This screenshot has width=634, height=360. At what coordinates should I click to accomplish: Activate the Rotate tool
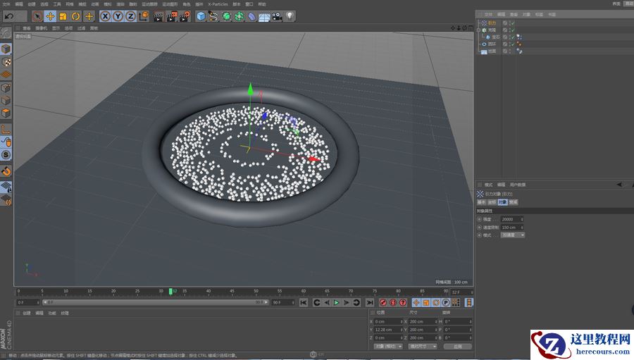pyautogui.click(x=75, y=16)
